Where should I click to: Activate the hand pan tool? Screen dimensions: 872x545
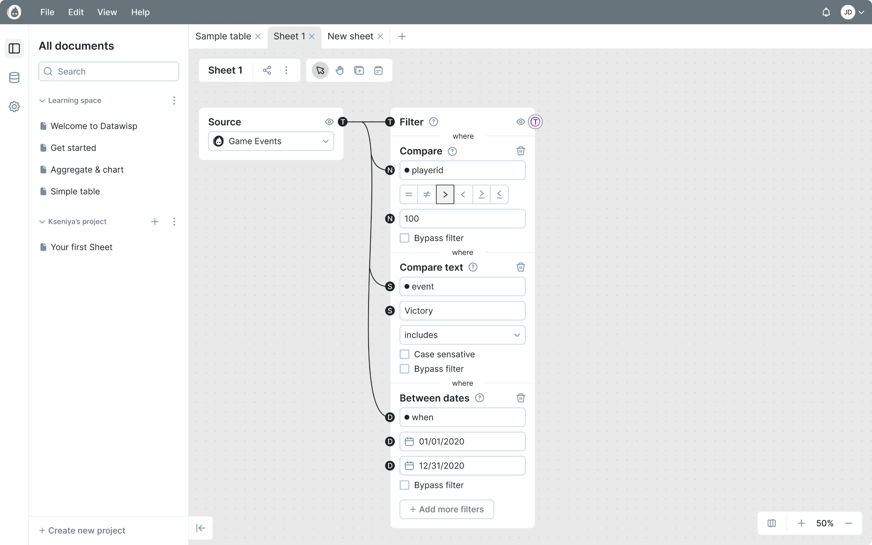[x=340, y=70]
